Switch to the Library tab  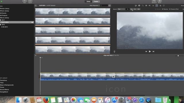click(x=88, y=1)
